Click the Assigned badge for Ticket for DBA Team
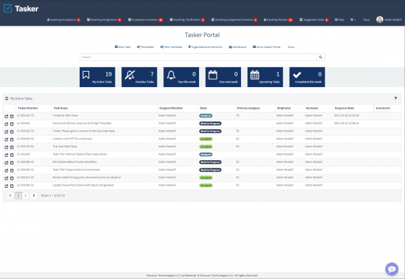The width and height of the screenshot is (405, 279). (x=206, y=116)
